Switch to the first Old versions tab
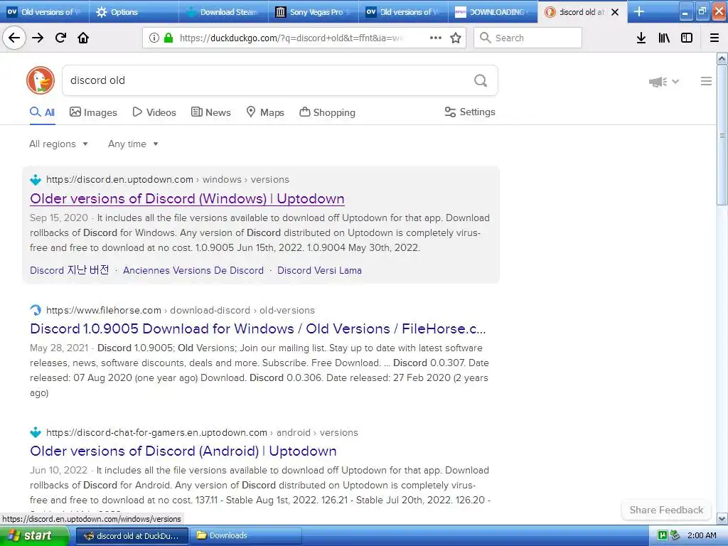The image size is (728, 546). click(45, 12)
